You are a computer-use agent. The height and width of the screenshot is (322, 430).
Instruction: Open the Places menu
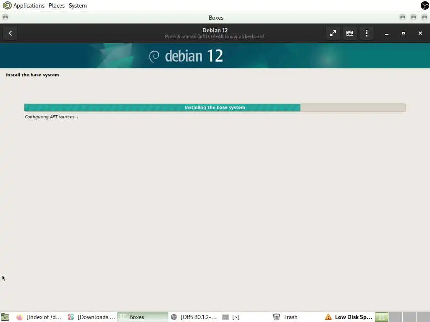click(57, 5)
